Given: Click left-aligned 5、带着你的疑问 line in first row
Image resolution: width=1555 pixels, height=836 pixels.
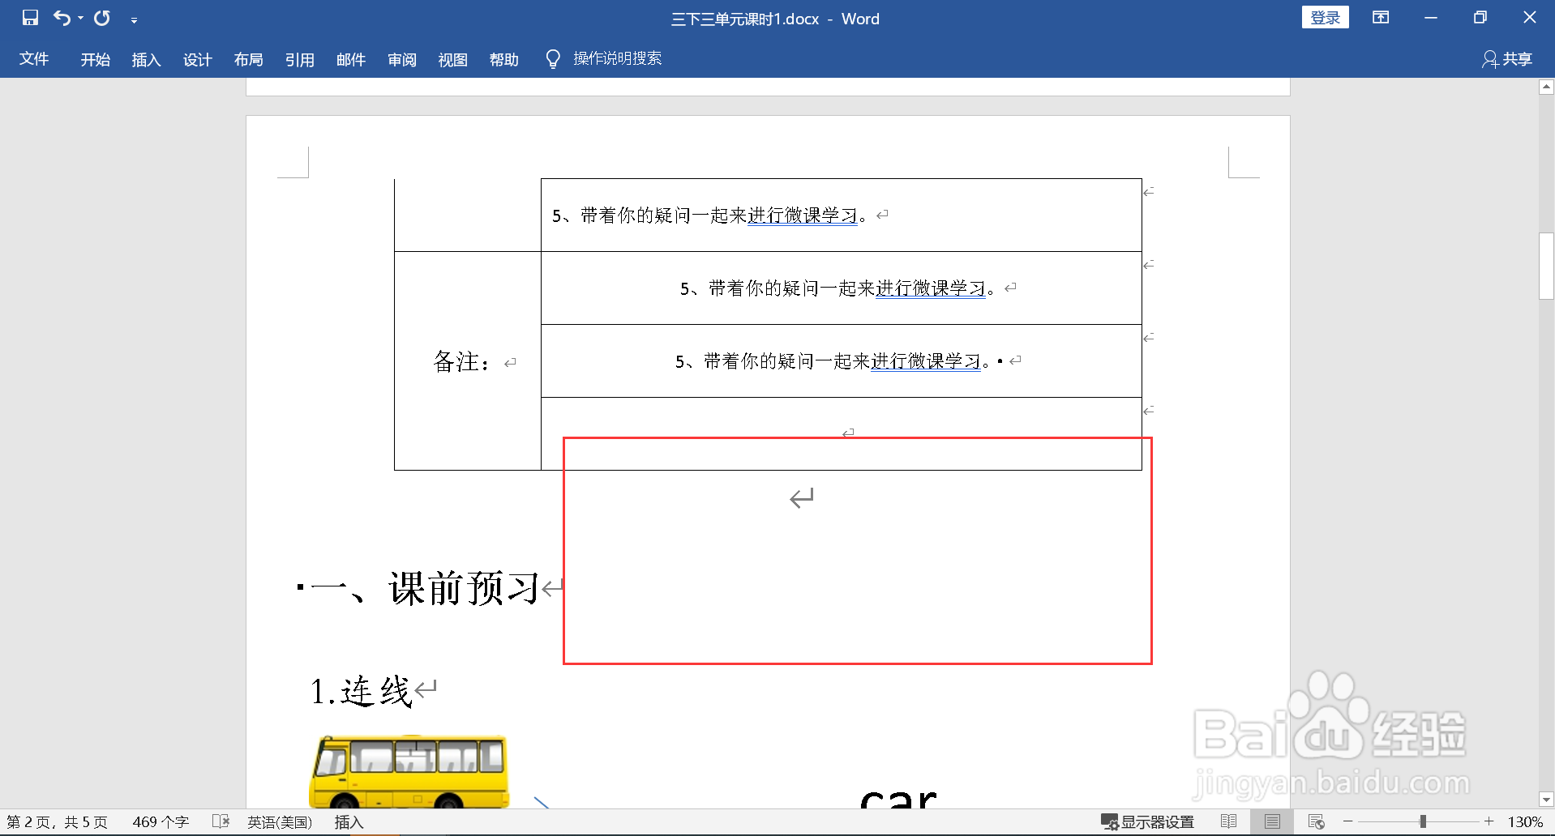Looking at the screenshot, I should click(x=709, y=215).
